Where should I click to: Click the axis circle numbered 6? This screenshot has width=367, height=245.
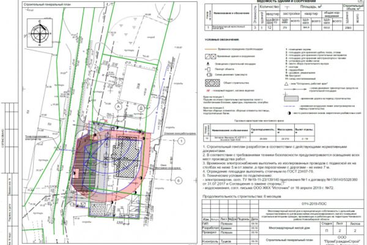click(x=179, y=181)
